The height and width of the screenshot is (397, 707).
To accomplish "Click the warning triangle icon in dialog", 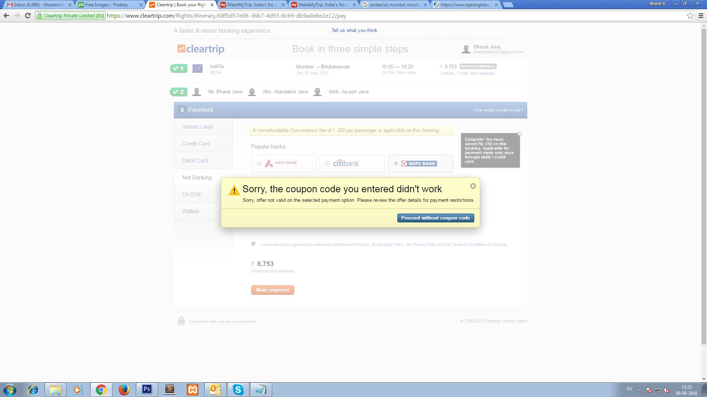I will point(234,190).
